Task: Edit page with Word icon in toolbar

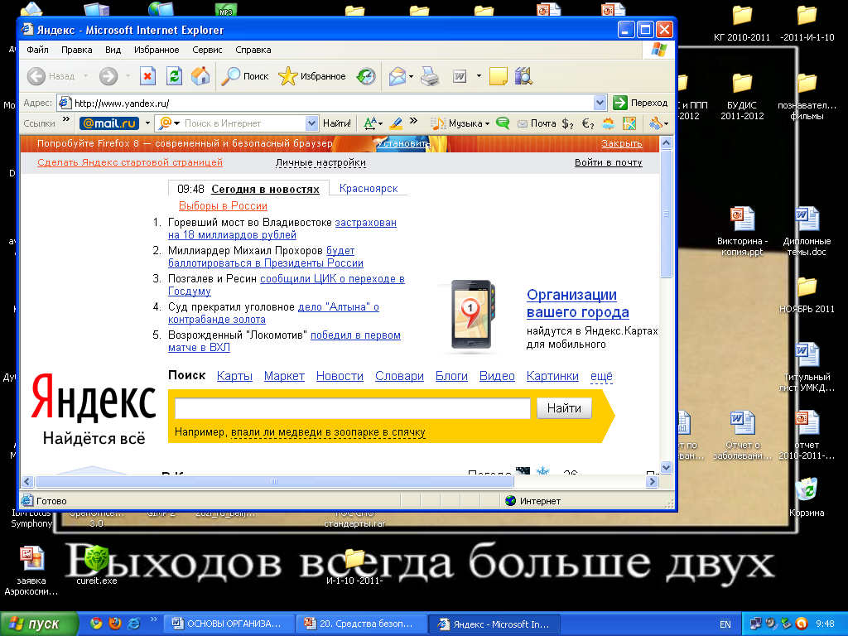Action: (x=460, y=76)
